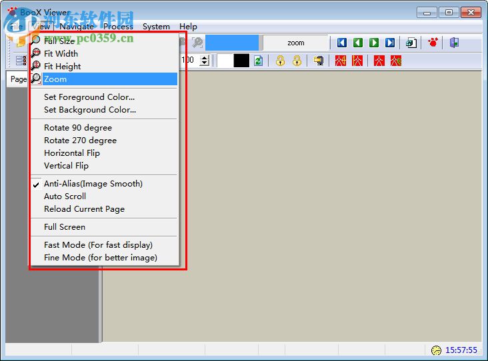The width and height of the screenshot is (488, 361).
Task: Click the red paw print icon
Action: (x=433, y=42)
